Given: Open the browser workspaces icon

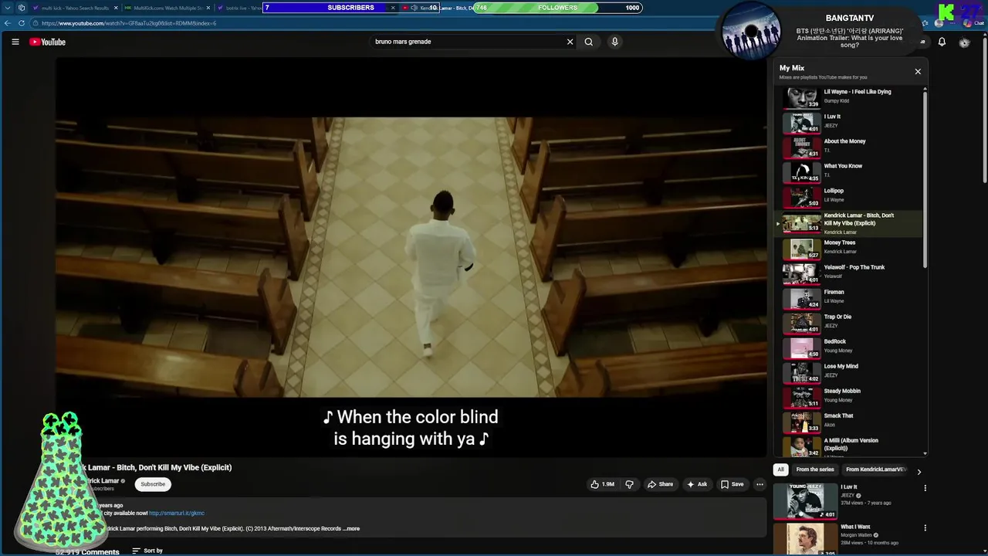Looking at the screenshot, I should pos(22,8).
